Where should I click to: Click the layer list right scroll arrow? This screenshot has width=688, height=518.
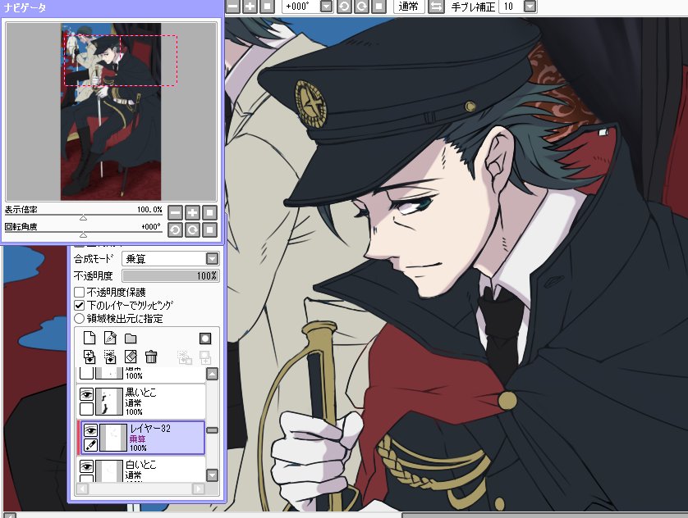199,488
